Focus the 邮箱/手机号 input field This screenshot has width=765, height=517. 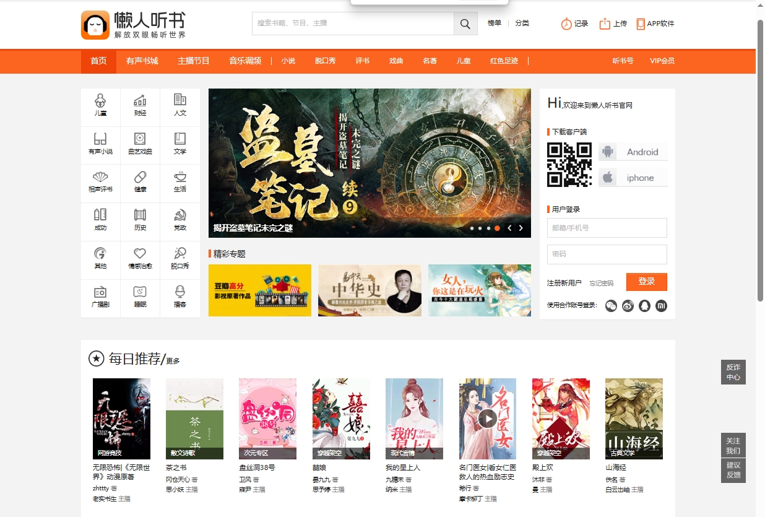(x=607, y=228)
